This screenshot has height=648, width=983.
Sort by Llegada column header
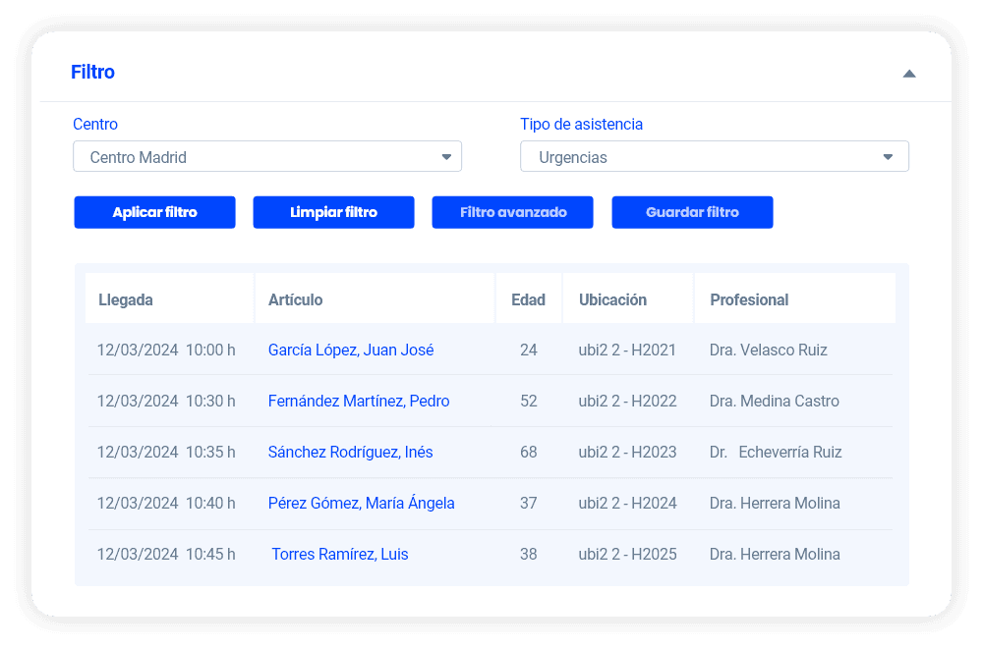pyautogui.click(x=126, y=299)
